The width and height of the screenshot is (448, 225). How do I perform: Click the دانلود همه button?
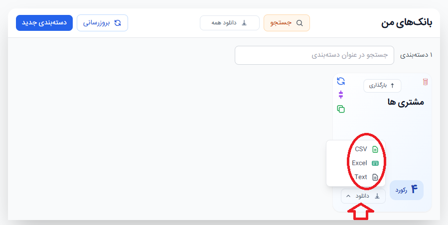[230, 23]
